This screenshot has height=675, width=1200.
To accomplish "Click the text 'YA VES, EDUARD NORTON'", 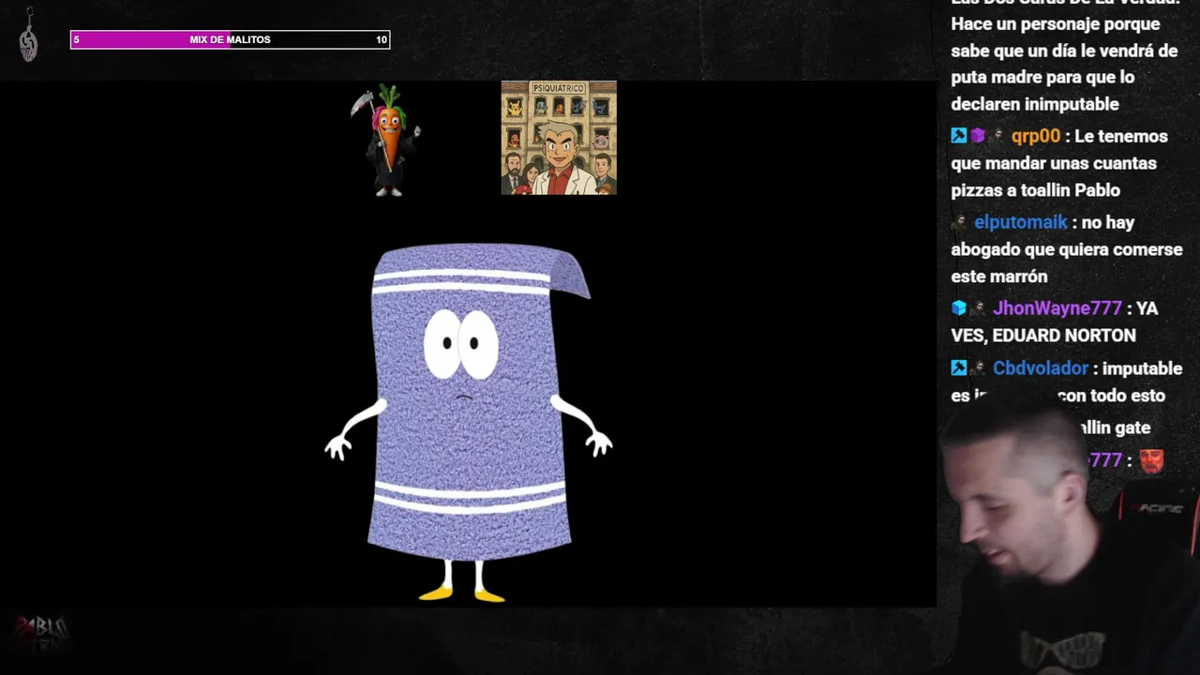I will [x=1055, y=322].
